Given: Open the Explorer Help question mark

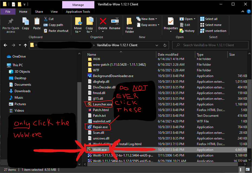Looking at the screenshot, I should [x=249, y=11].
